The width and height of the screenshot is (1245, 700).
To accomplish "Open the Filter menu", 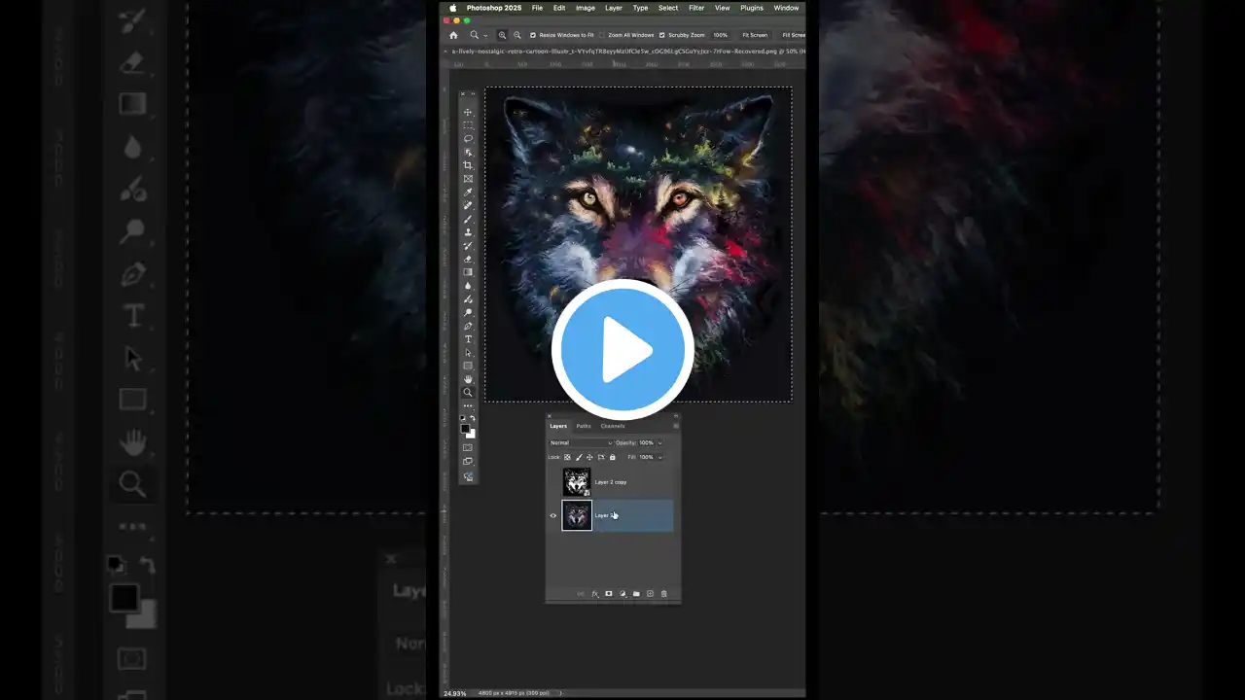I will click(696, 8).
